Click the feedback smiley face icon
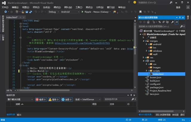The image size is (191, 122). [135, 2]
